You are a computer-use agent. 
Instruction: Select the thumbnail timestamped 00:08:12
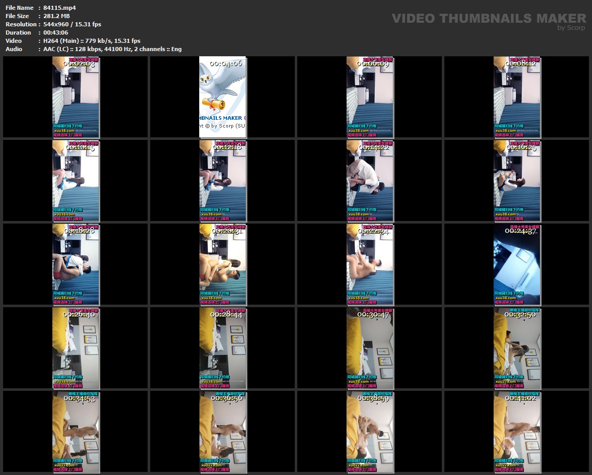coord(517,97)
